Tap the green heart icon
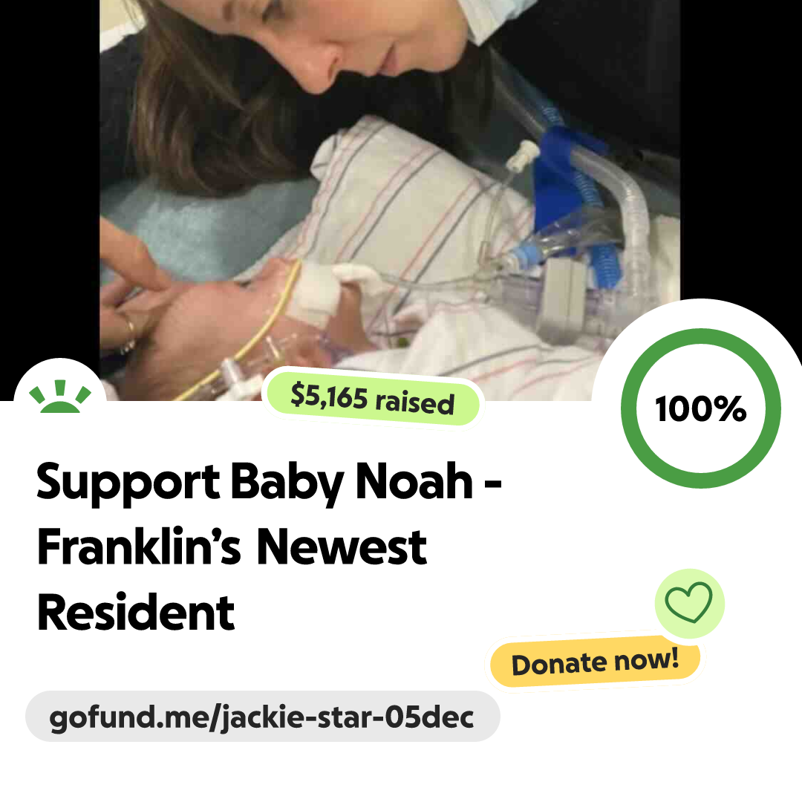Screen dimensions: 802x802 [x=688, y=602]
